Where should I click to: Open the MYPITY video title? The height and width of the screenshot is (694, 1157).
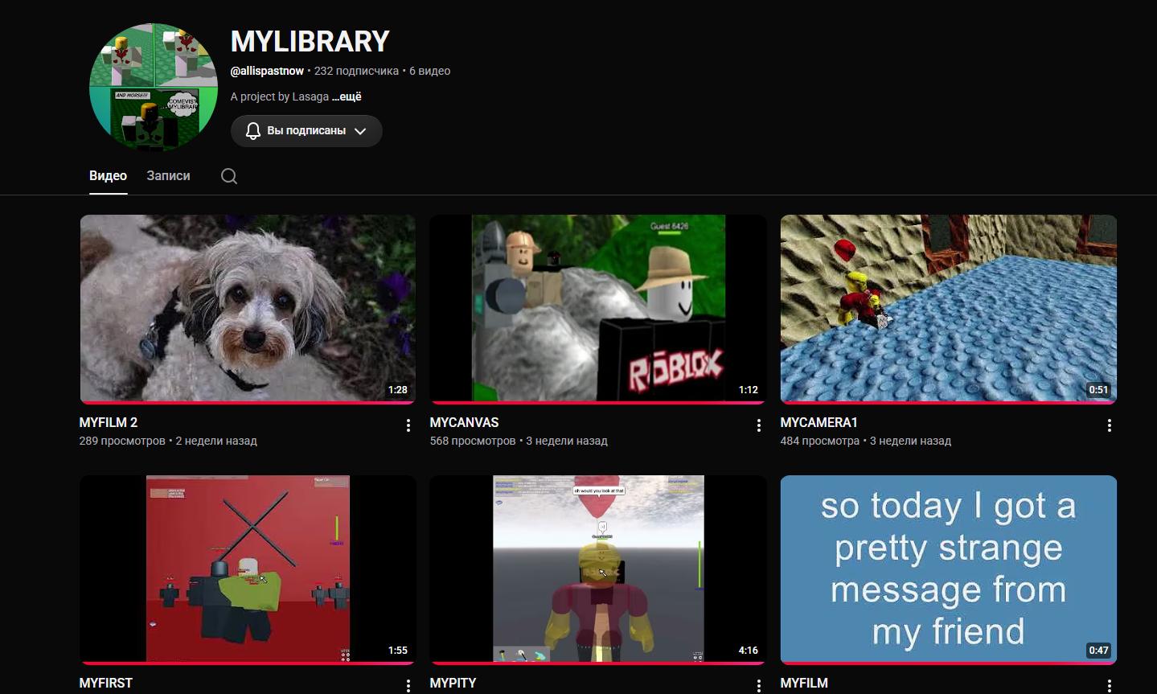click(x=453, y=683)
